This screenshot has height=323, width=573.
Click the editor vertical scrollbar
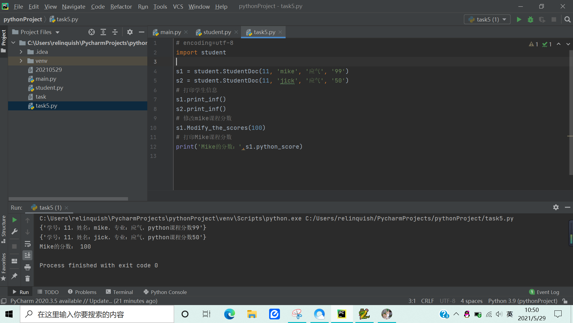click(571, 112)
